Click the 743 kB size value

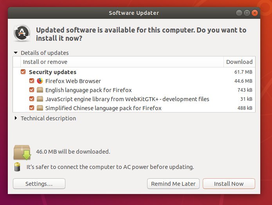coord(245,90)
